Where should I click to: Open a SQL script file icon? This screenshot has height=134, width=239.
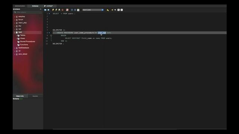click(x=45, y=10)
